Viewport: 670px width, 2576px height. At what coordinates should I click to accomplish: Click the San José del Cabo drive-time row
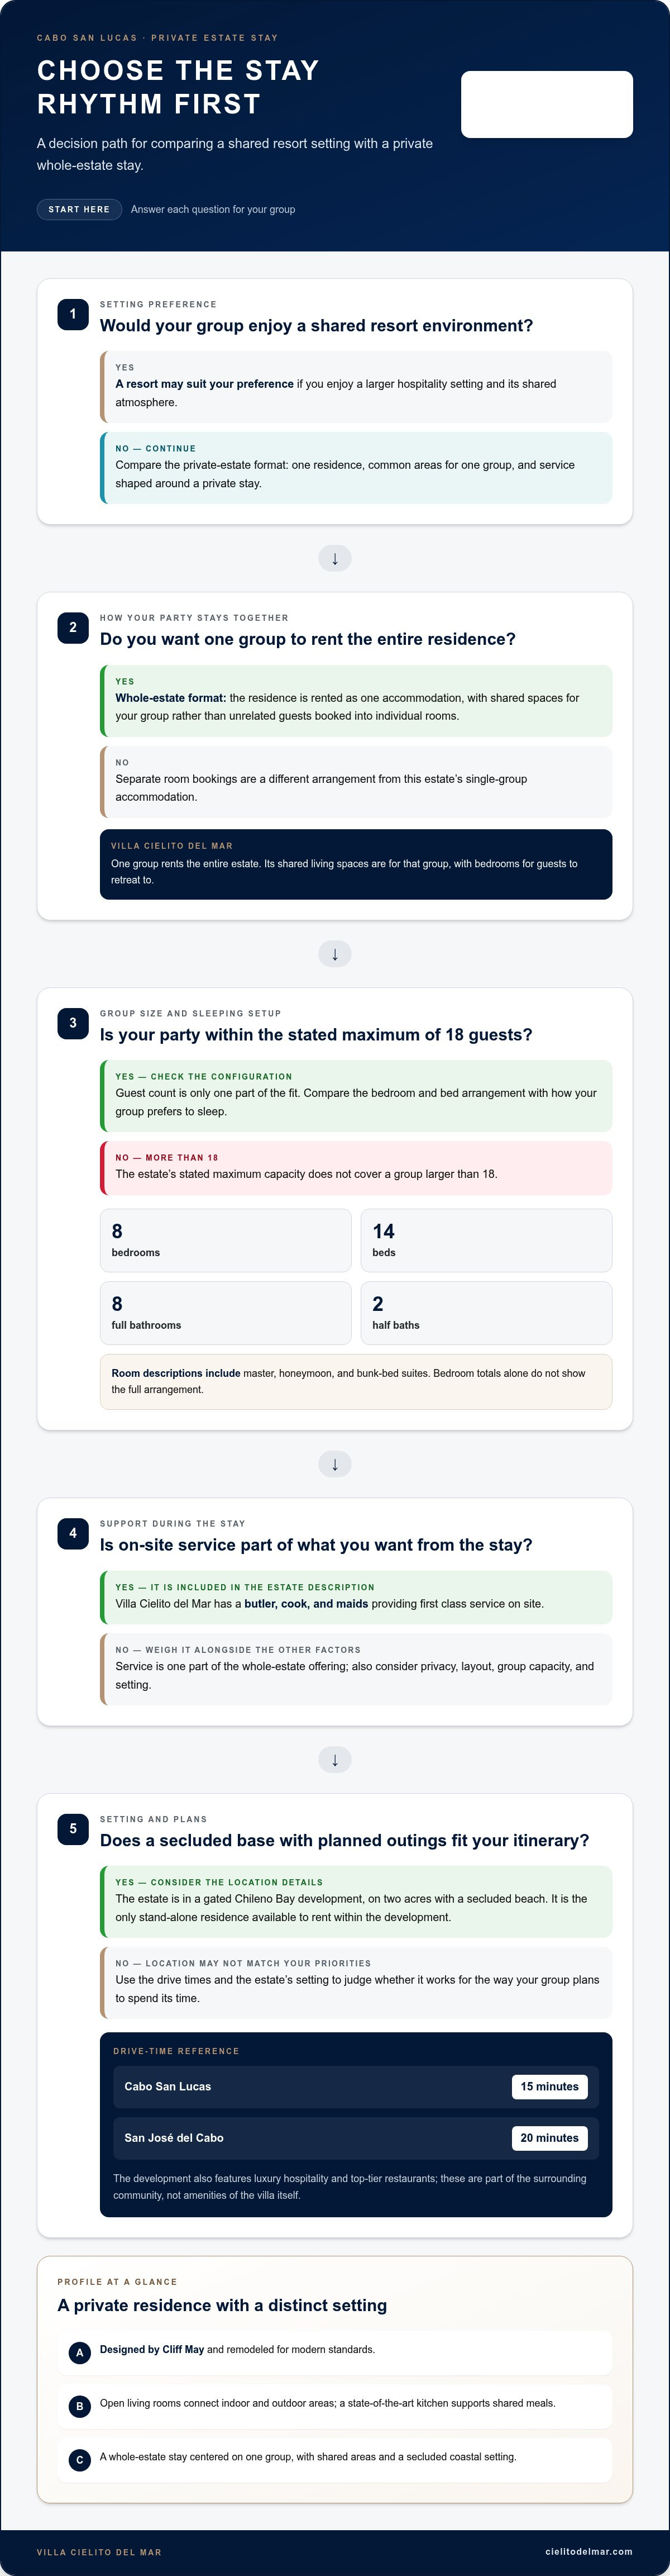356,2138
